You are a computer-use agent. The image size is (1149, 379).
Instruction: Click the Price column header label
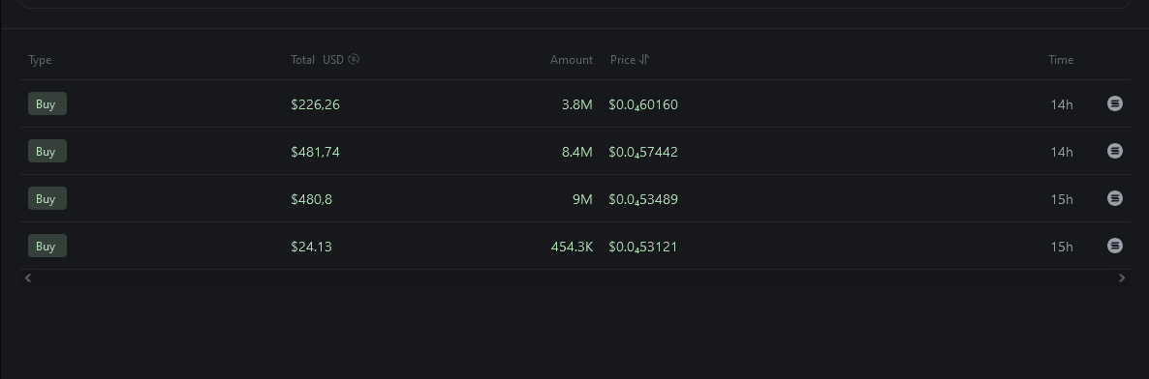(623, 59)
